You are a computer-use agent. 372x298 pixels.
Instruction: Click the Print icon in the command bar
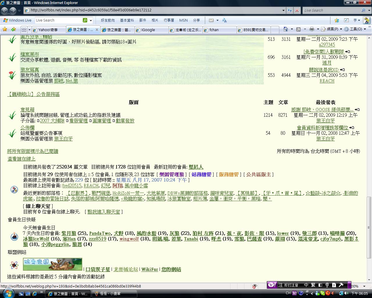point(312,29)
